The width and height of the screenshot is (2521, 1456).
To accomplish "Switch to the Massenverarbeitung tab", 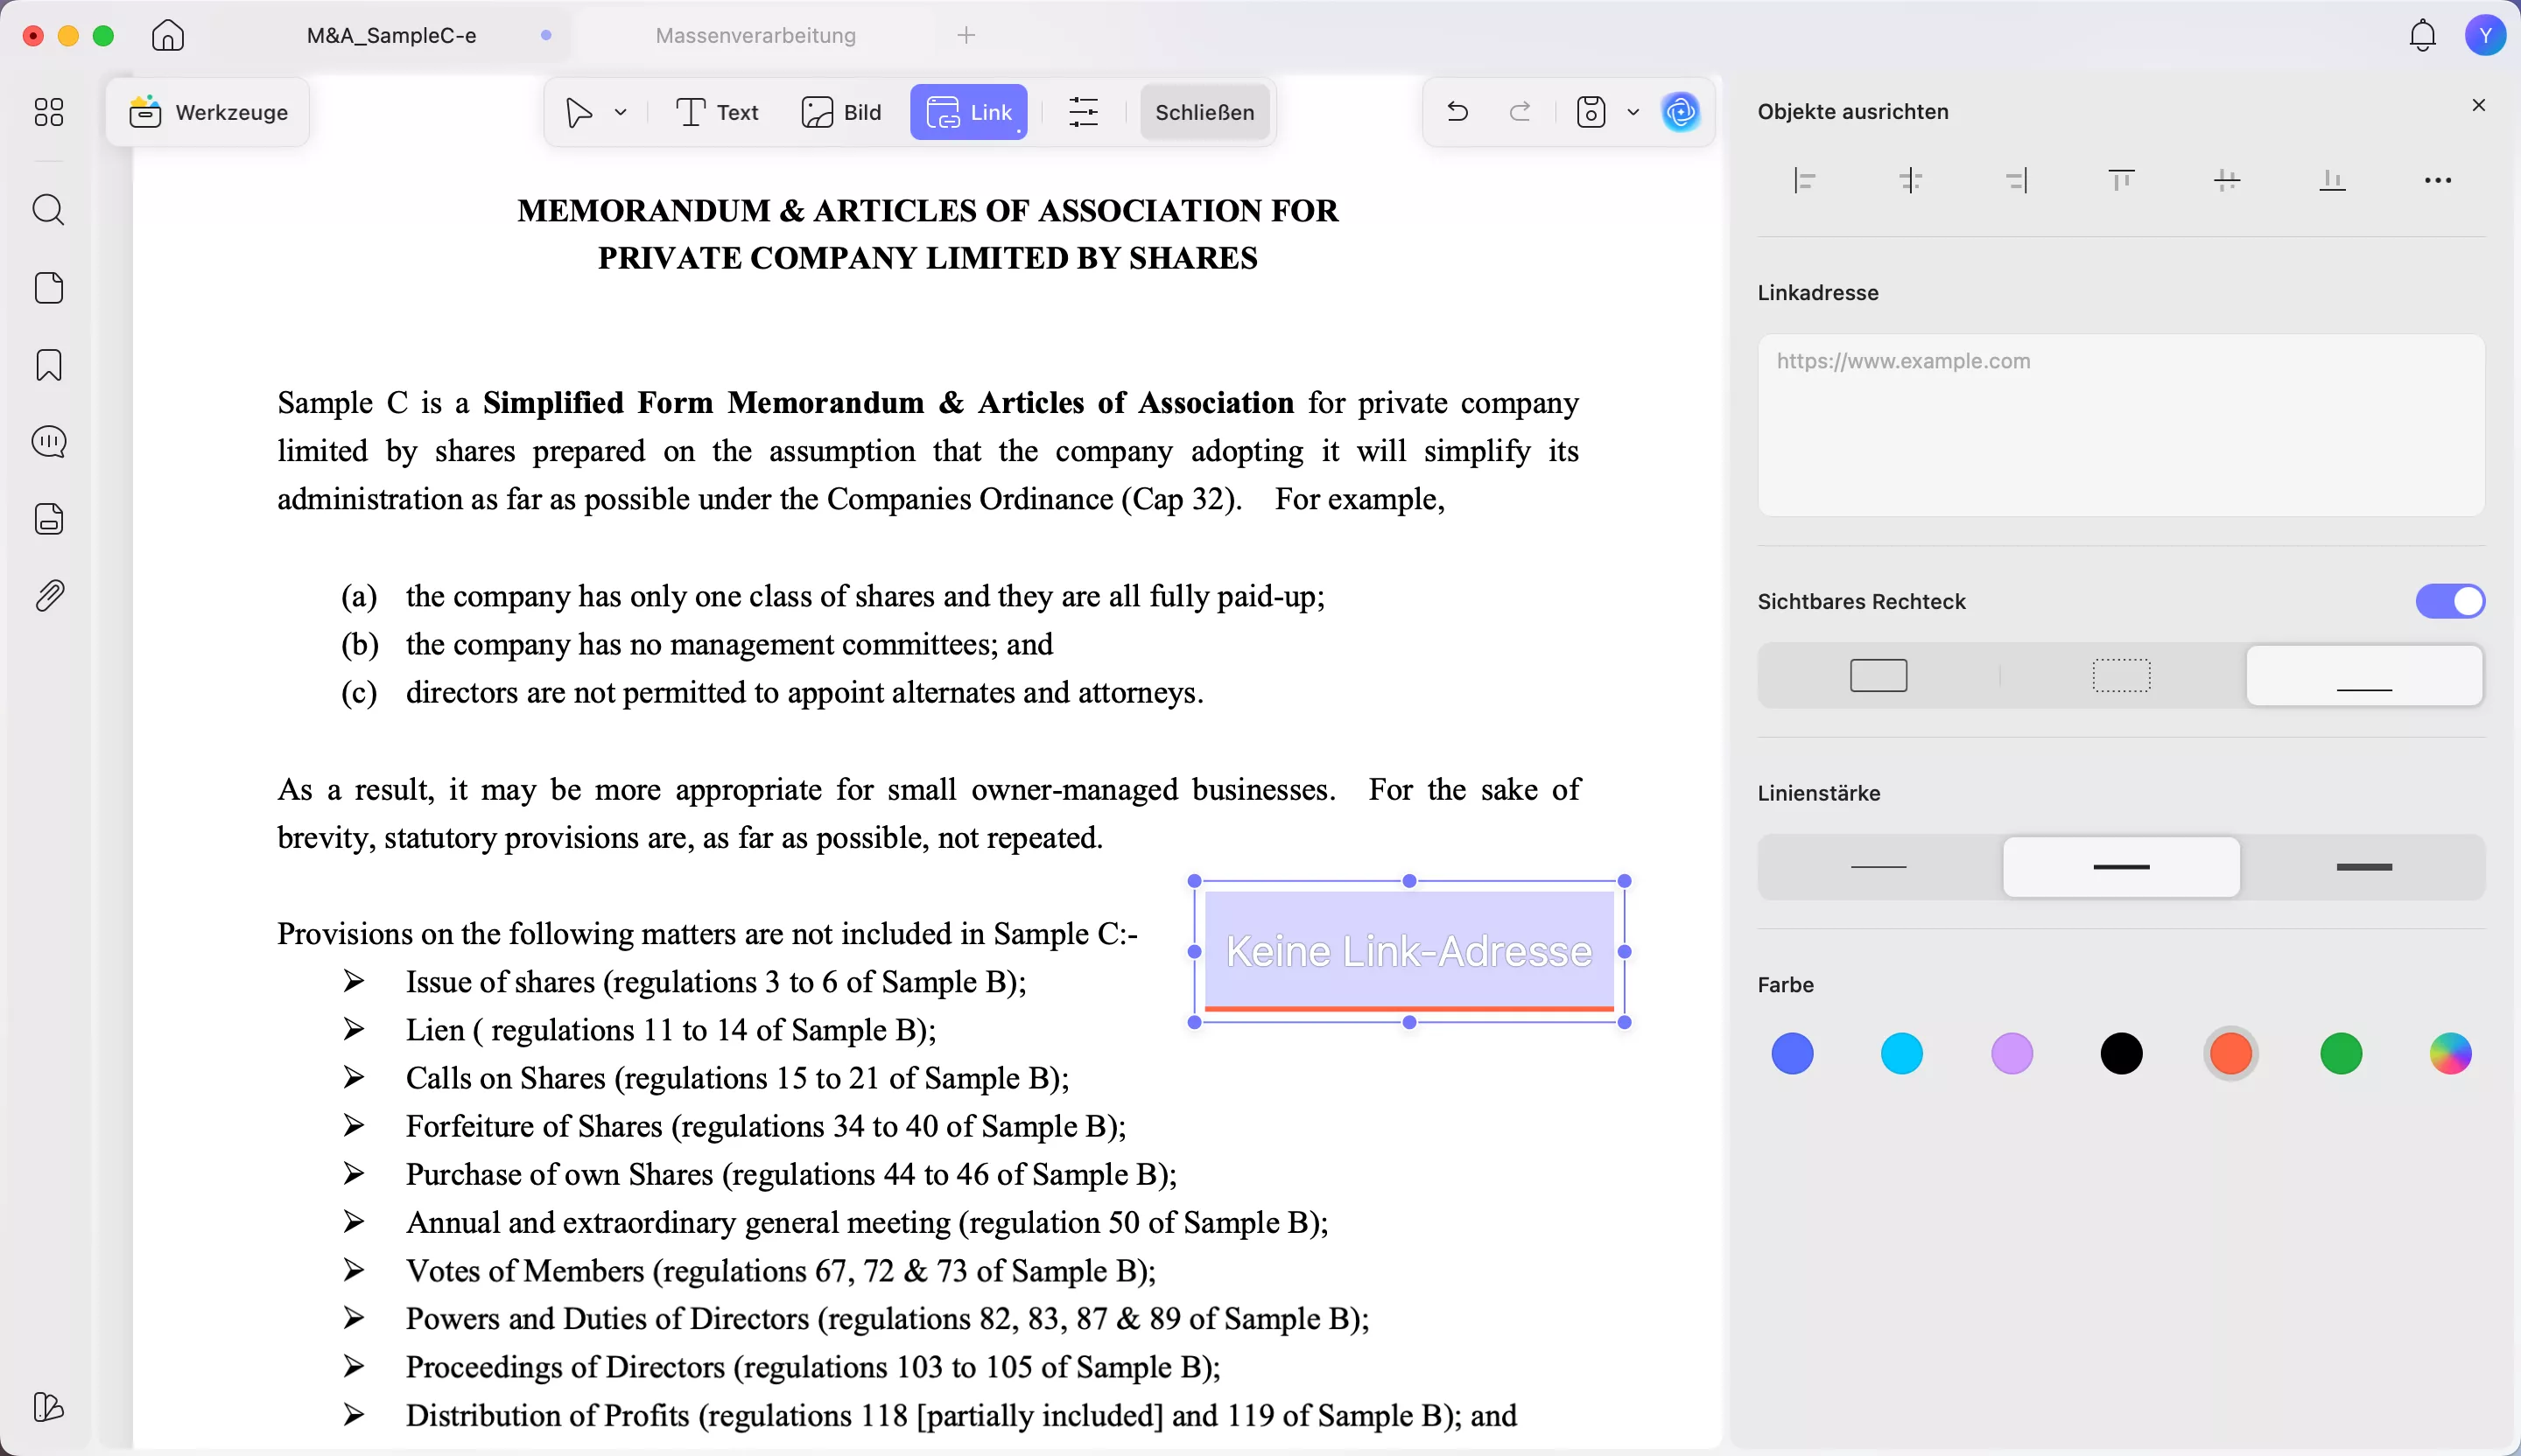I will tap(755, 35).
